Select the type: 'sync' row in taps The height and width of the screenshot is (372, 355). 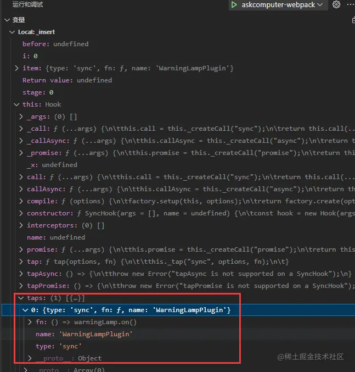point(59,346)
